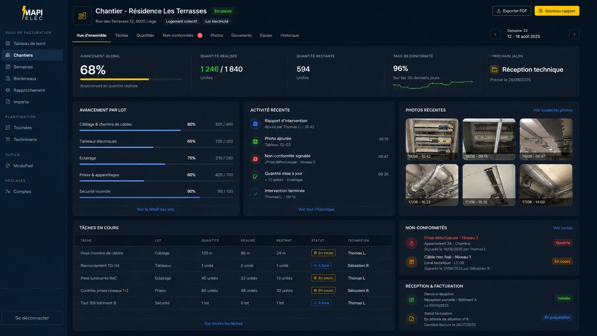Click the Lot électricité tag
The image size is (597, 336).
click(217, 21)
